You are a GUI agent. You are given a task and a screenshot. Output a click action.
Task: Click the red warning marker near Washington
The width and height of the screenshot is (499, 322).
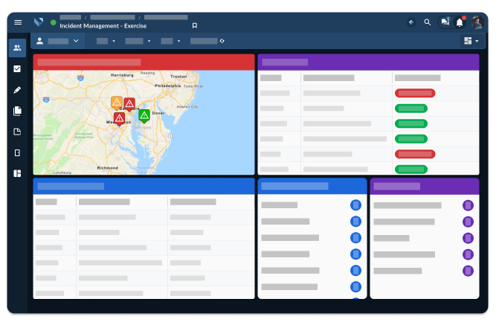click(119, 119)
